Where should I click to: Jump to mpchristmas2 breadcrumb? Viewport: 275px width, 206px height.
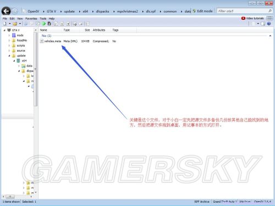tap(127, 12)
